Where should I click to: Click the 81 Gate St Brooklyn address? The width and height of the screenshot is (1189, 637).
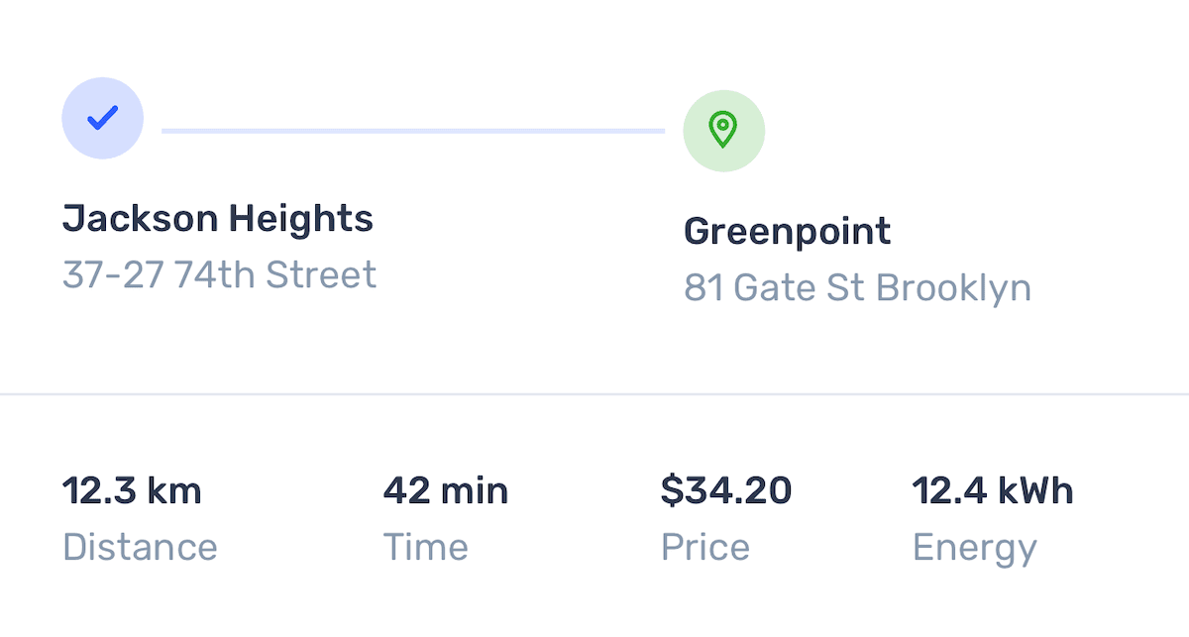point(857,288)
